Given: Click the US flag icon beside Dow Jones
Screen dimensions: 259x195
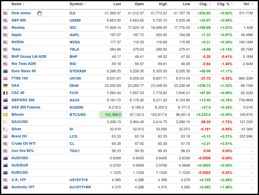Looking at the screenshot, I should tap(6, 13).
